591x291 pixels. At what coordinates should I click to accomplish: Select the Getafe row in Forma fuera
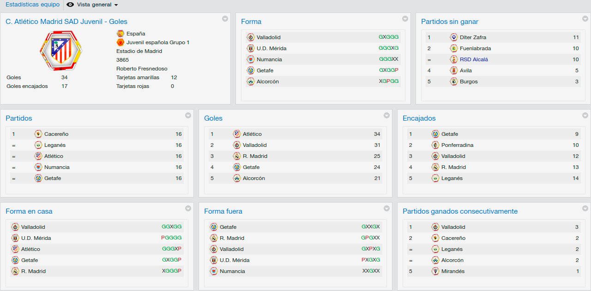coord(295,227)
